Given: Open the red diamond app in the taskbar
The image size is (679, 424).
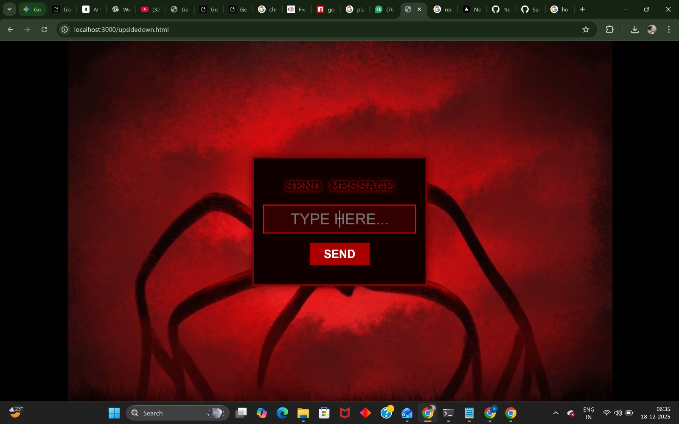Looking at the screenshot, I should [365, 413].
